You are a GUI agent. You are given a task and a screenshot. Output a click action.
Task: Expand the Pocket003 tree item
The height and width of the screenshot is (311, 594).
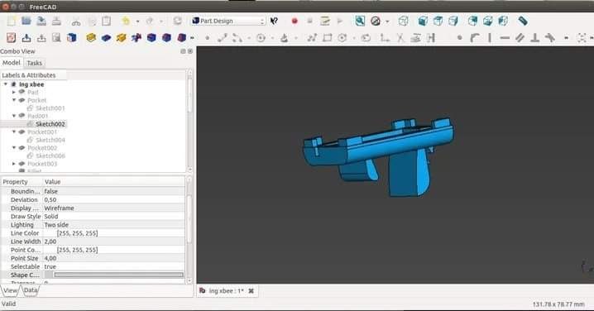(x=14, y=164)
